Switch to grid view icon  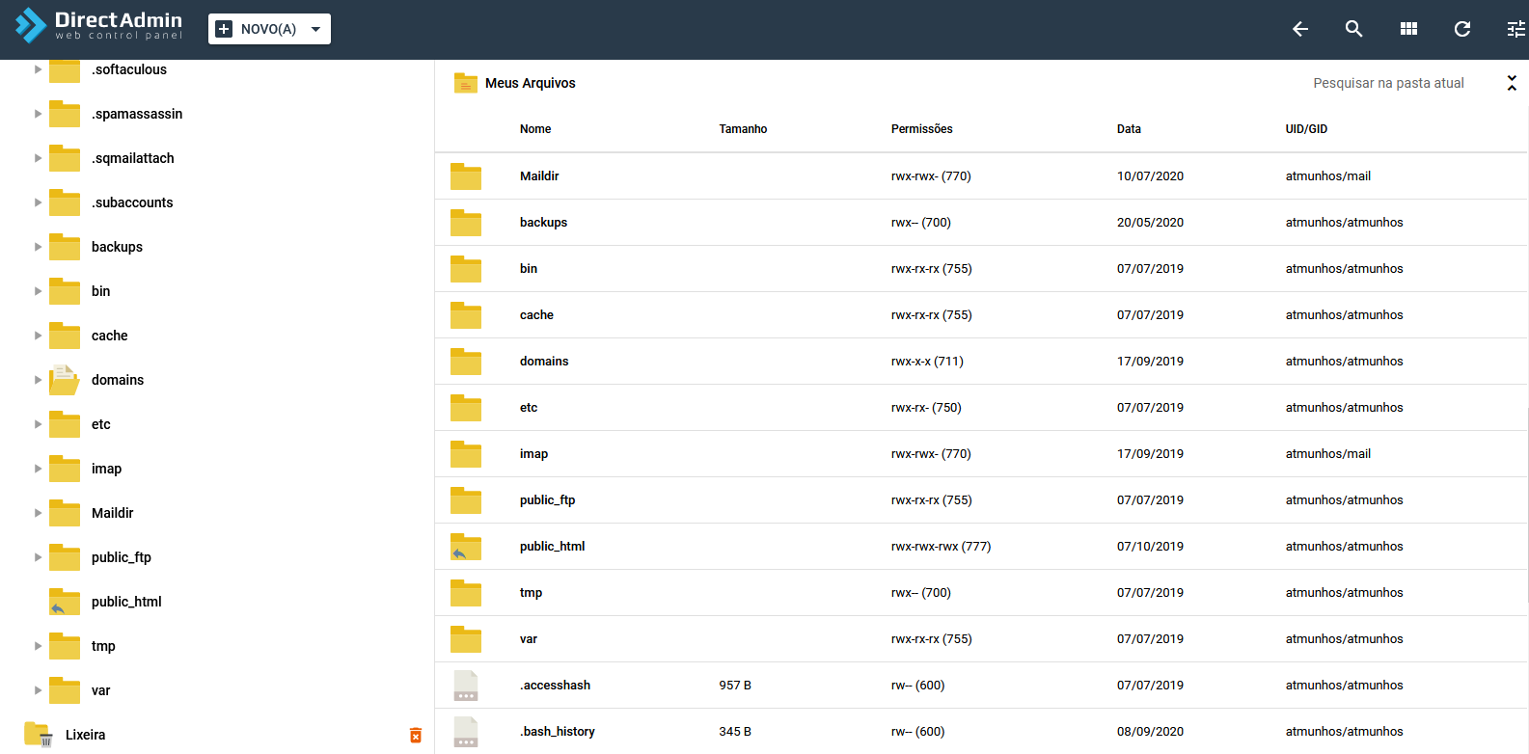pyautogui.click(x=1408, y=29)
